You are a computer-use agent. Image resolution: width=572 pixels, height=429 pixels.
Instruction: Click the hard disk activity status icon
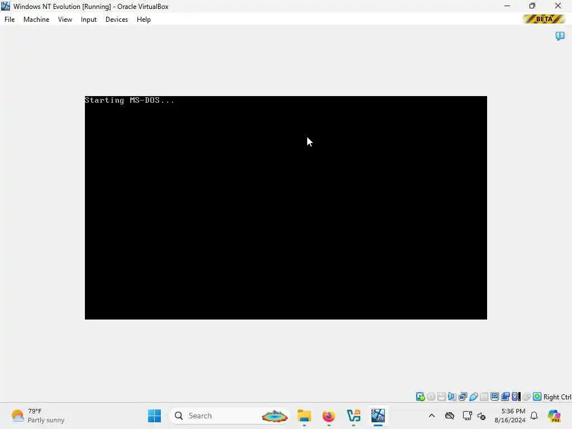[420, 397]
